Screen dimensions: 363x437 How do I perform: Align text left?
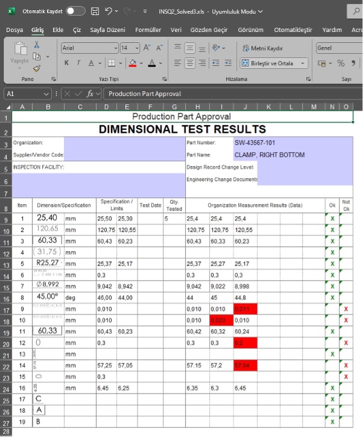click(178, 63)
